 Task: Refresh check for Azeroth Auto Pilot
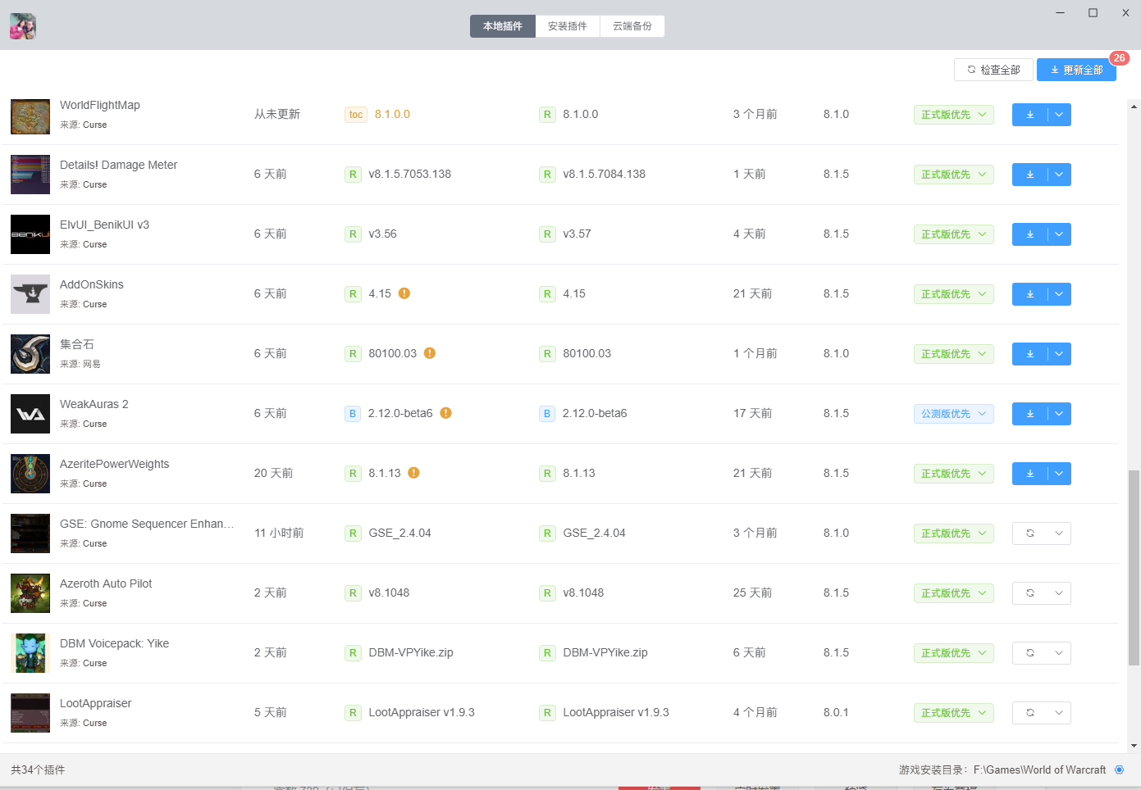click(1029, 593)
